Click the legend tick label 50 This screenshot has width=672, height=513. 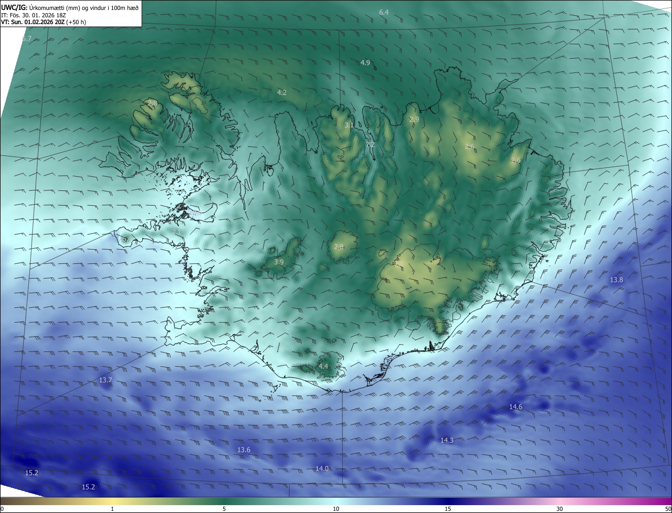click(x=668, y=509)
